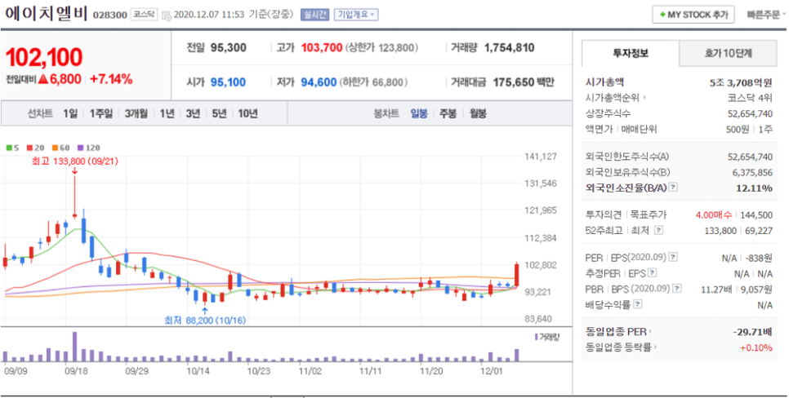The image size is (789, 398).
Task: Click the +7.14% change rate
Action: pos(111,79)
